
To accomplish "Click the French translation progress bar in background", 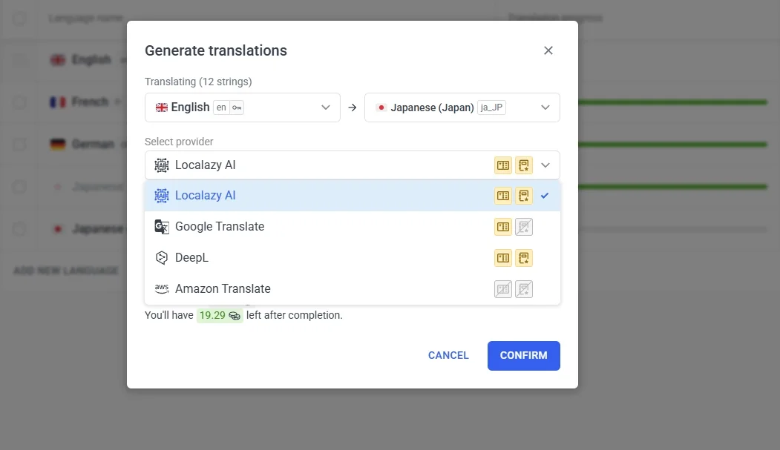I will pos(672,102).
